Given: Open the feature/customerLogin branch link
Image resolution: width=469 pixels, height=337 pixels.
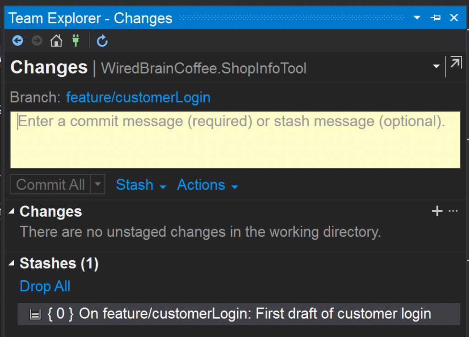Looking at the screenshot, I should coord(138,97).
